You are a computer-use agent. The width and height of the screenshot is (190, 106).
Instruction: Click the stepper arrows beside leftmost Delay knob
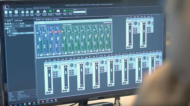(x=59, y=67)
